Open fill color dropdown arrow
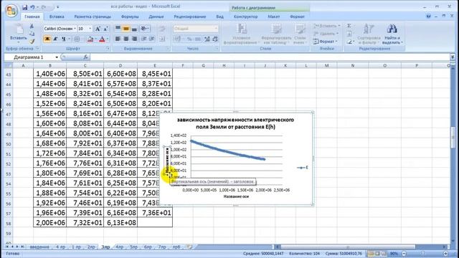 click(95, 39)
